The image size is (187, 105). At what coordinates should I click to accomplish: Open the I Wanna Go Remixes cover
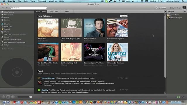pyautogui.click(x=117, y=52)
